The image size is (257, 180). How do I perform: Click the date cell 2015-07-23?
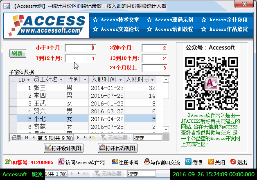pyautogui.click(x=106, y=95)
